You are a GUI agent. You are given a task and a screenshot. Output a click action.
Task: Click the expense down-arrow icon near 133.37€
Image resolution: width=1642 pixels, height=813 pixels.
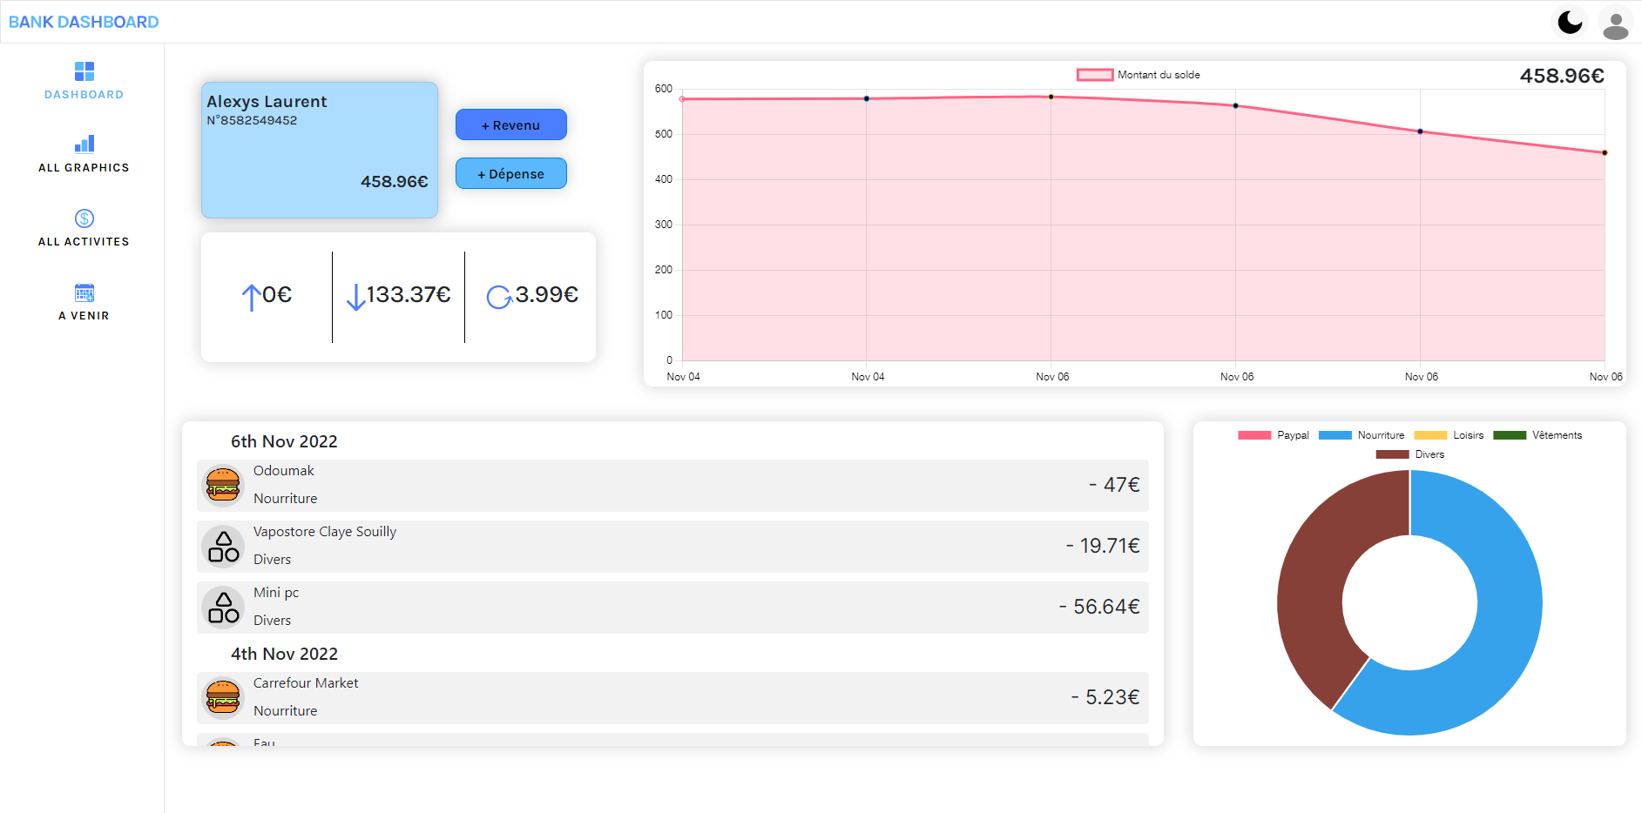[x=356, y=297]
